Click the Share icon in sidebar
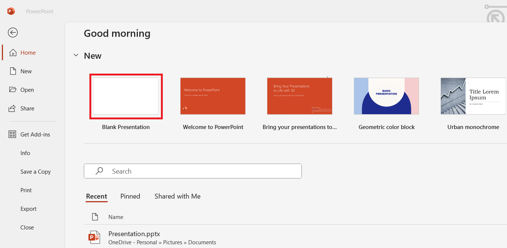This screenshot has height=248, width=507. tap(13, 108)
